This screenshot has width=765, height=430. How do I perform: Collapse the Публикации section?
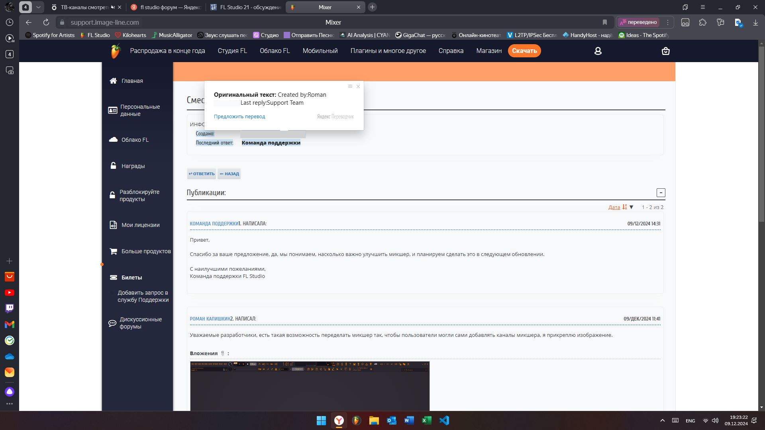click(661, 193)
